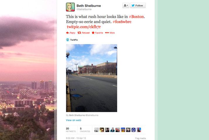Click the last retweeter avatar in row
The width and height of the screenshot is (209, 140).
[x=139, y=130]
